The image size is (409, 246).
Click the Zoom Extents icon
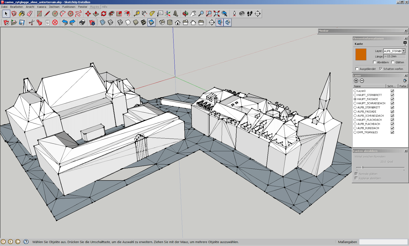click(x=217, y=14)
